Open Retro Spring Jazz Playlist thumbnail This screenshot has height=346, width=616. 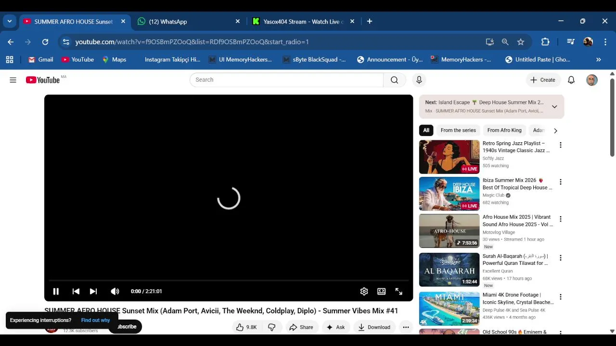coord(449,157)
